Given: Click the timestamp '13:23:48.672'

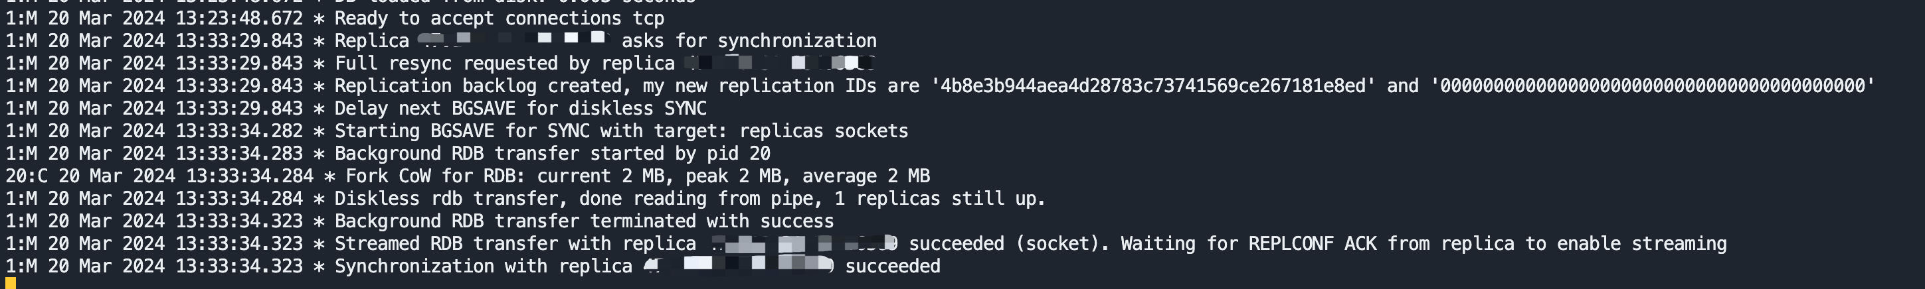Looking at the screenshot, I should pyautogui.click(x=239, y=18).
